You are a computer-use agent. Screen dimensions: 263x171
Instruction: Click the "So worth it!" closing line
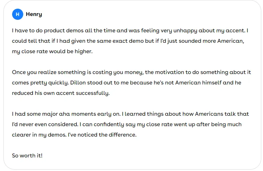27,156
